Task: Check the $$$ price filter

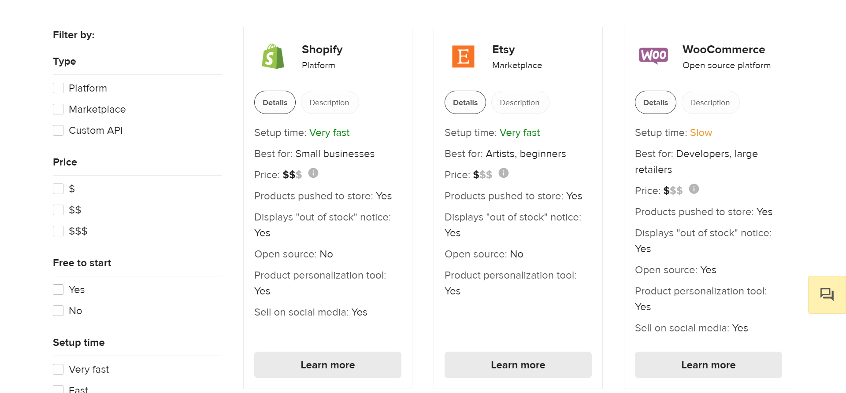Action: coord(58,231)
